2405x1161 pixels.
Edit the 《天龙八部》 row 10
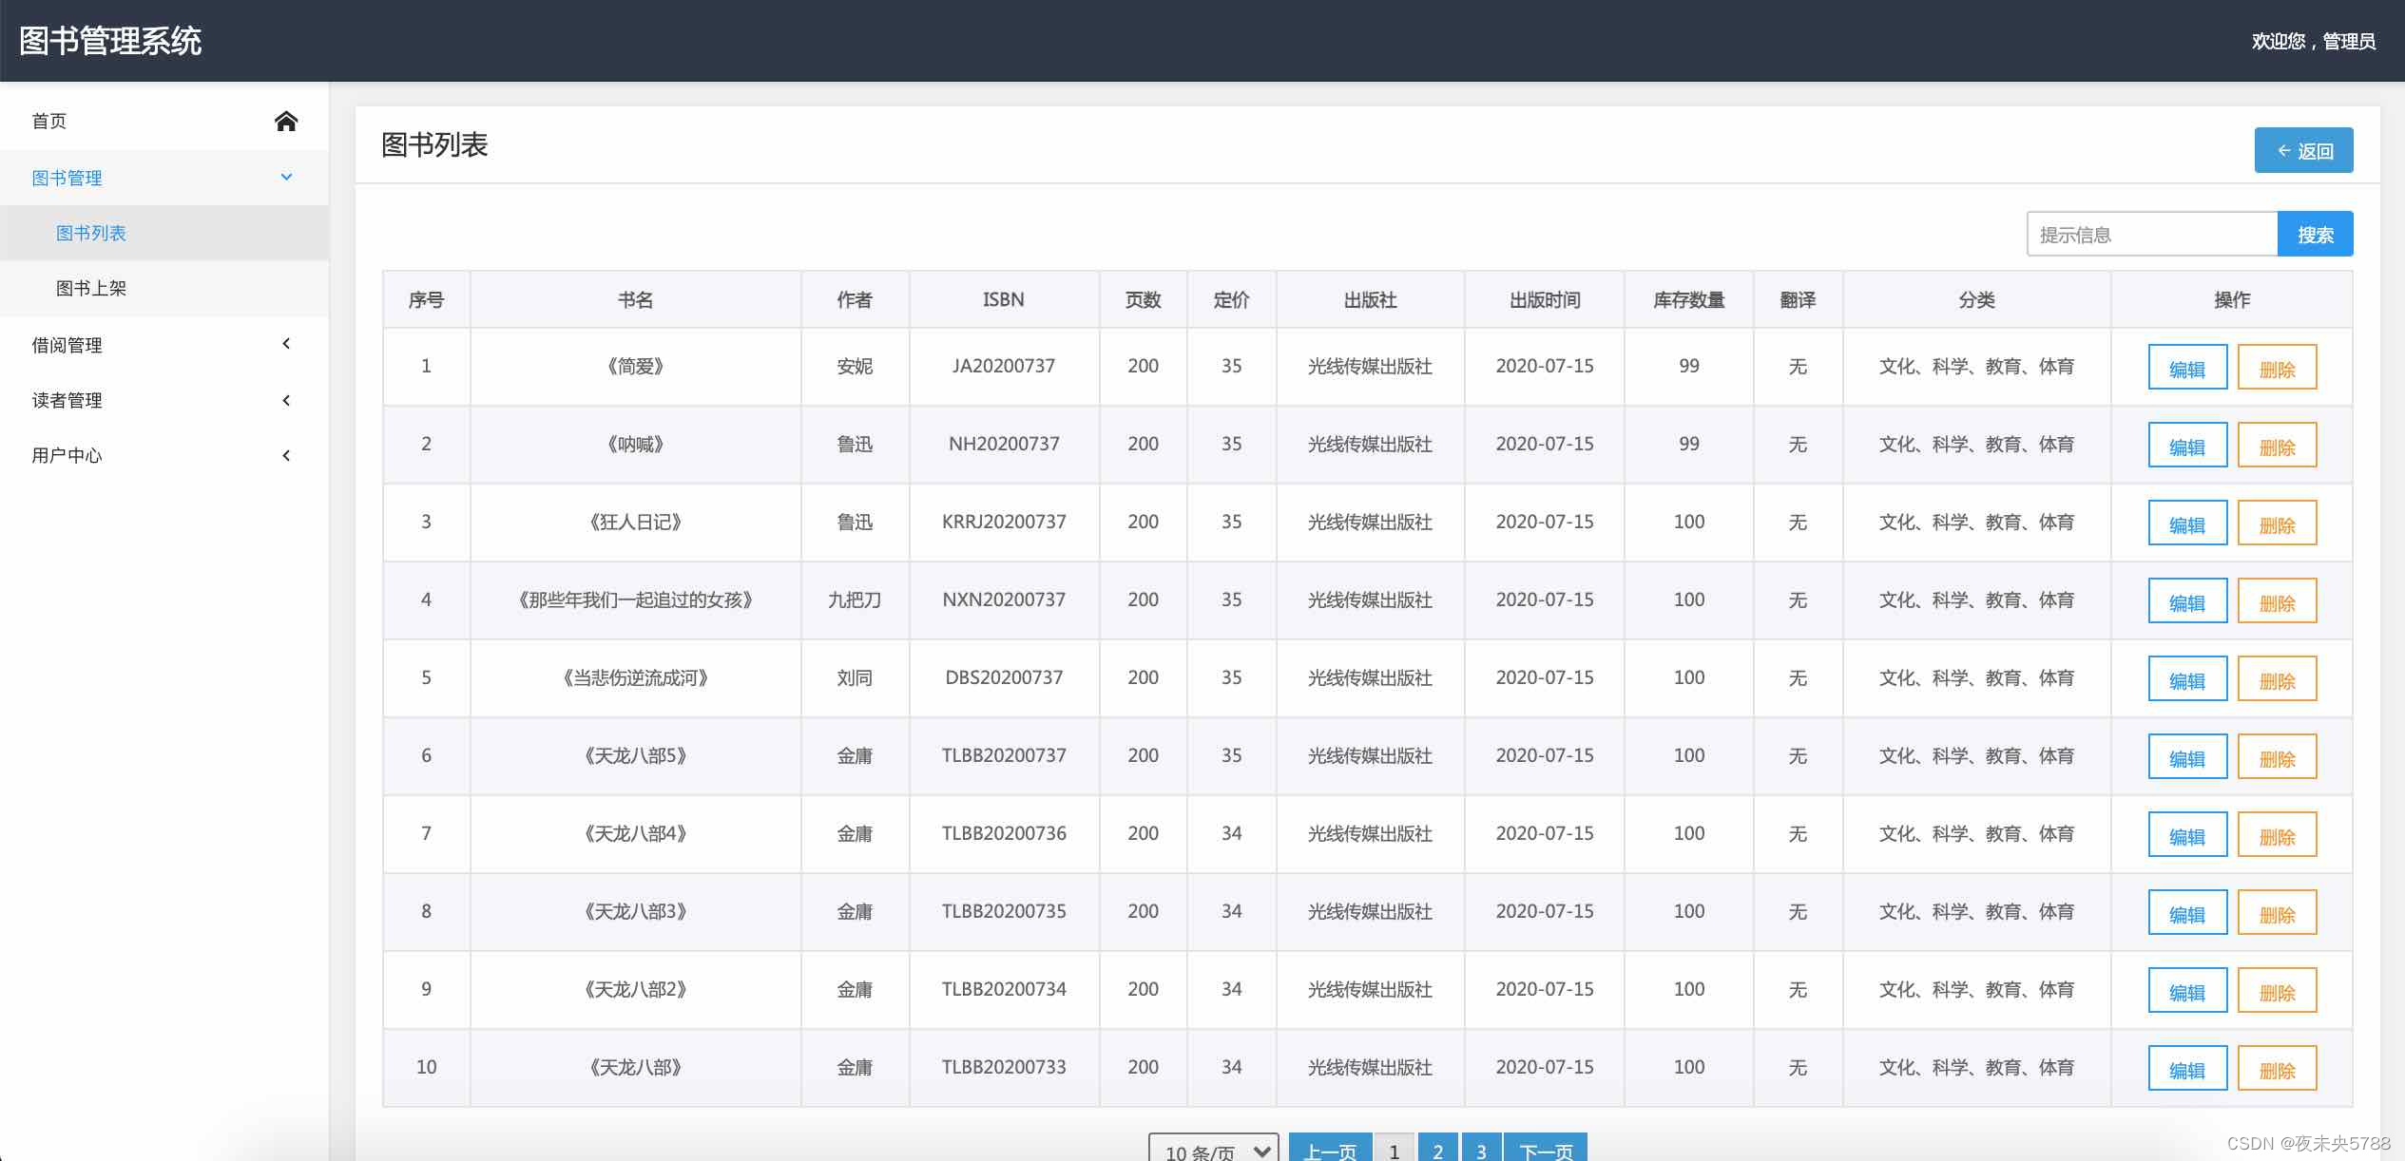2187,1069
